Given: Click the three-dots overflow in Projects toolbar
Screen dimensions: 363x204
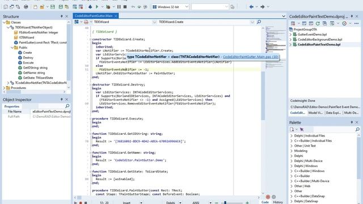Looking at the screenshot, I should [x=356, y=23].
